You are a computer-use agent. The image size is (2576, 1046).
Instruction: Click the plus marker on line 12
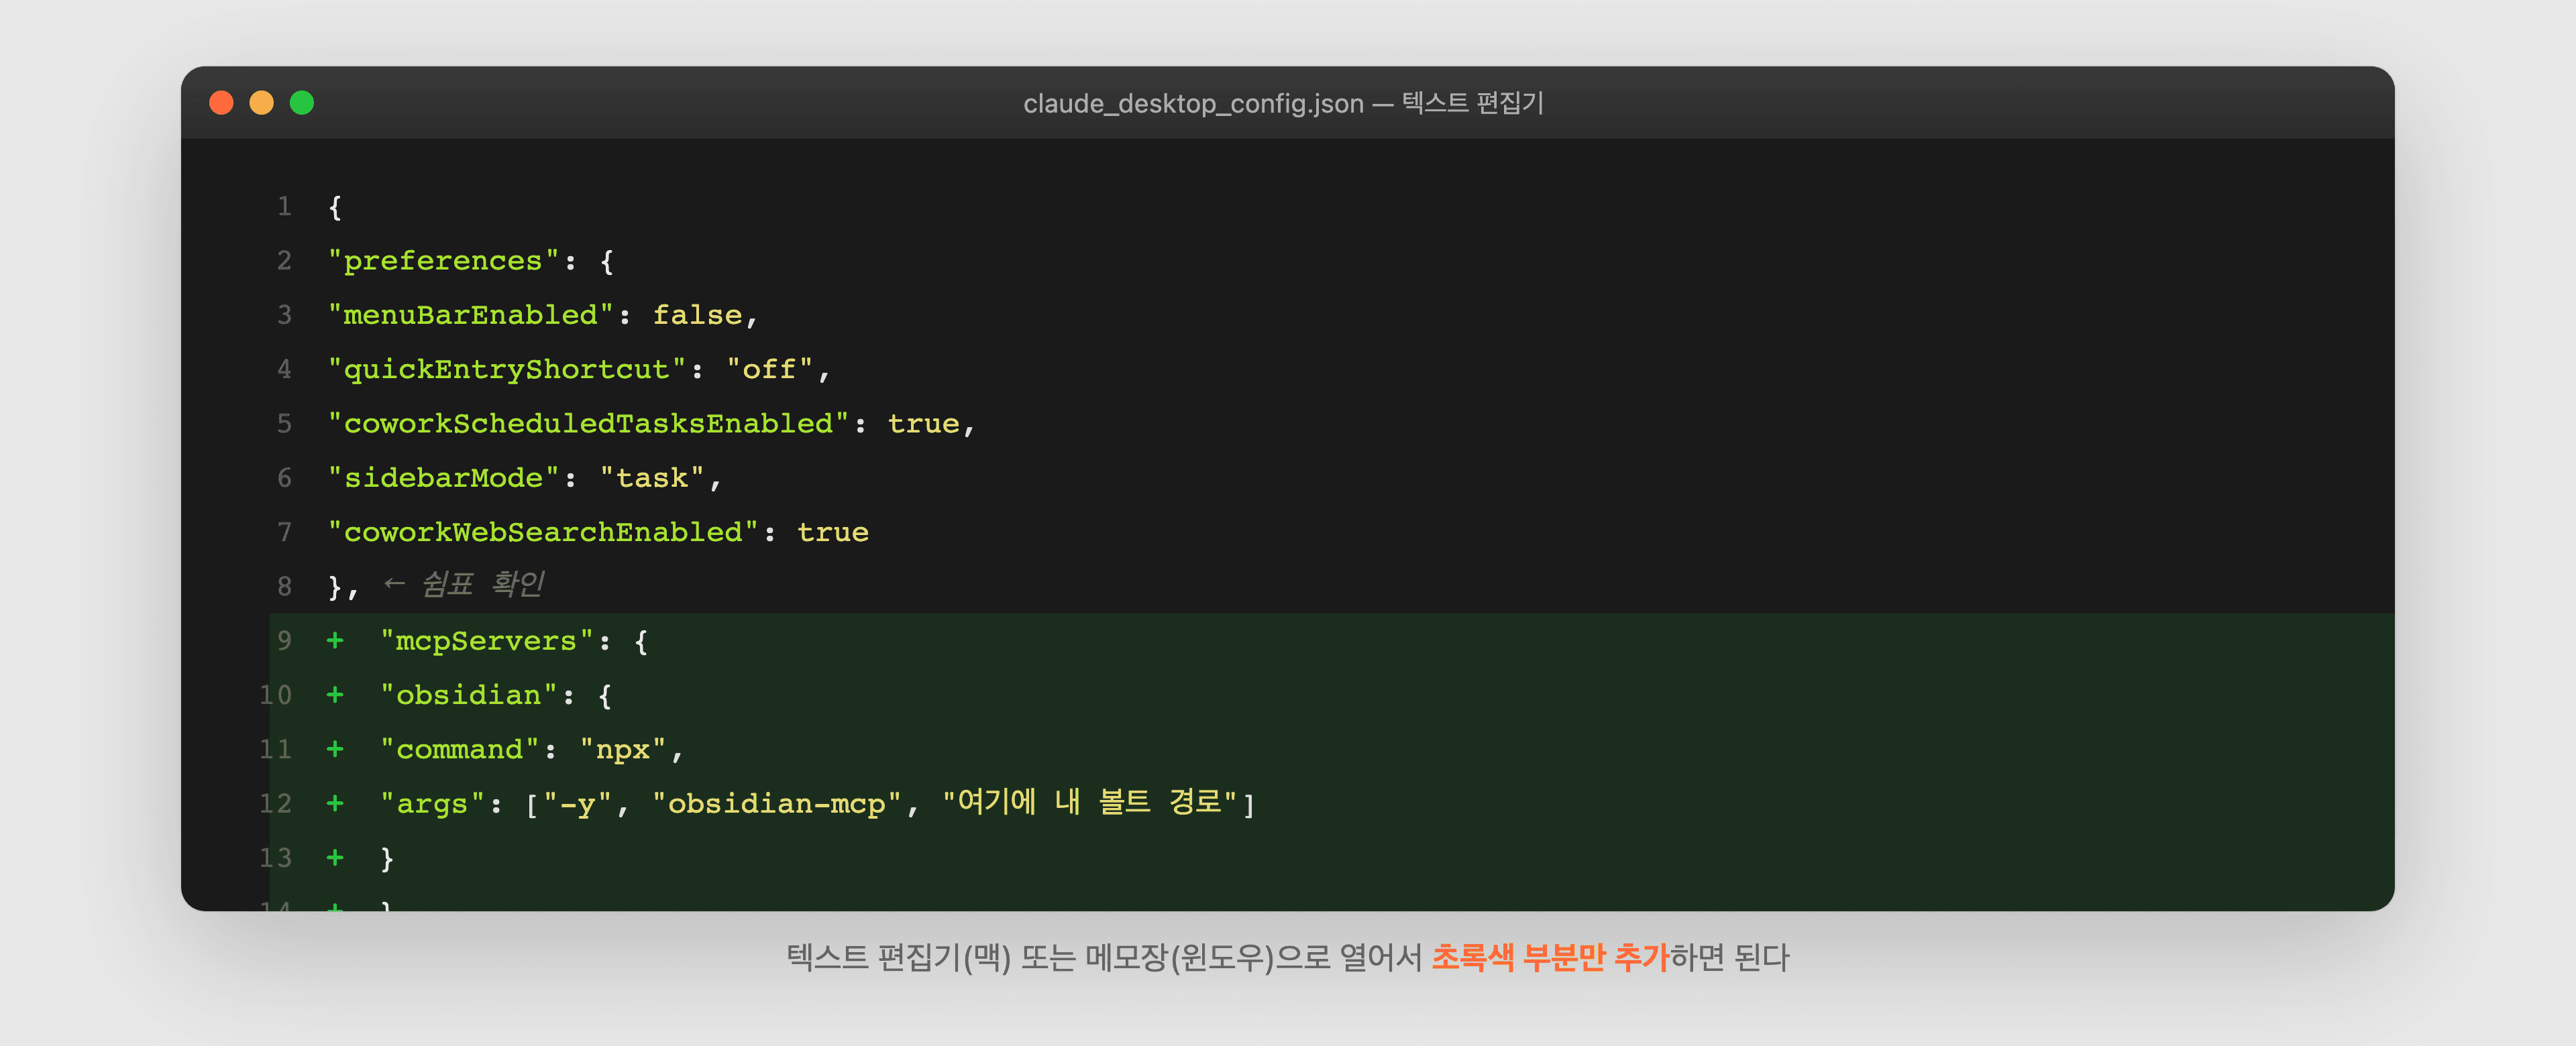coord(335,803)
